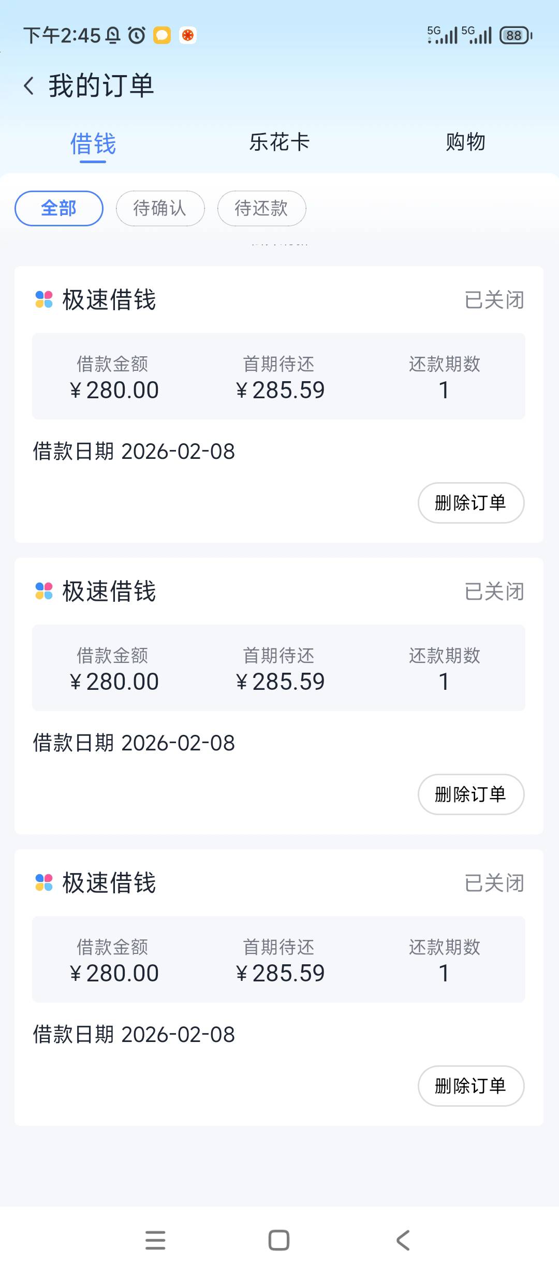
Task: Tap the colorful logo of third 极速借钱 order
Action: [x=44, y=882]
